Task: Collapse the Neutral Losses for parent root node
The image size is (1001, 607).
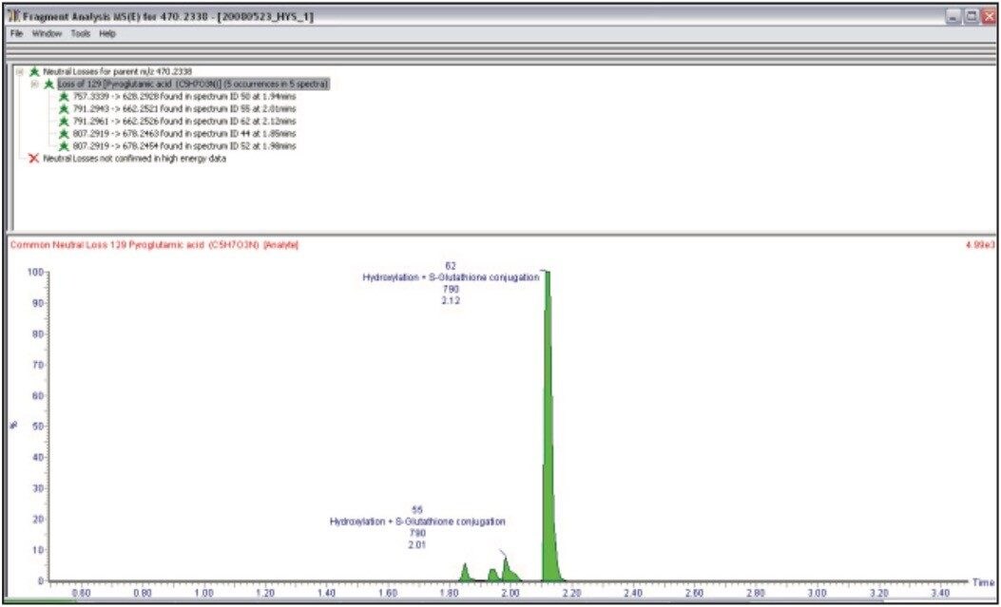Action: tap(20, 71)
